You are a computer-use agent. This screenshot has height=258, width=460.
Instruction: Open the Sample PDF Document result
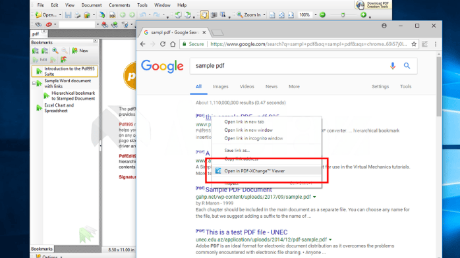[239, 190]
